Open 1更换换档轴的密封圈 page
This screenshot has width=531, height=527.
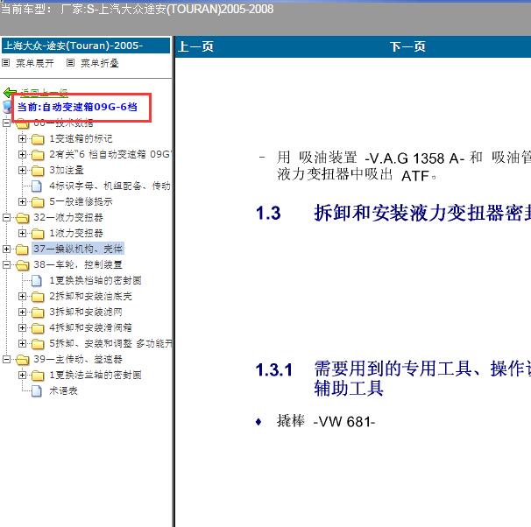96,280
